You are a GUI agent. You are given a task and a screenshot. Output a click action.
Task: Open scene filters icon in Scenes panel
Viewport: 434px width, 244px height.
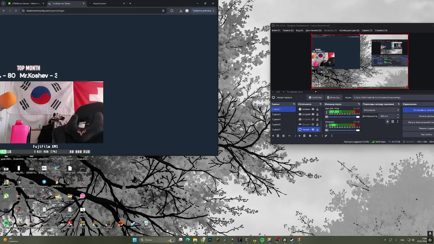[x=284, y=136]
